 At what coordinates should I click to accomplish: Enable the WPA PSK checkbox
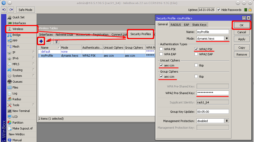161,49
